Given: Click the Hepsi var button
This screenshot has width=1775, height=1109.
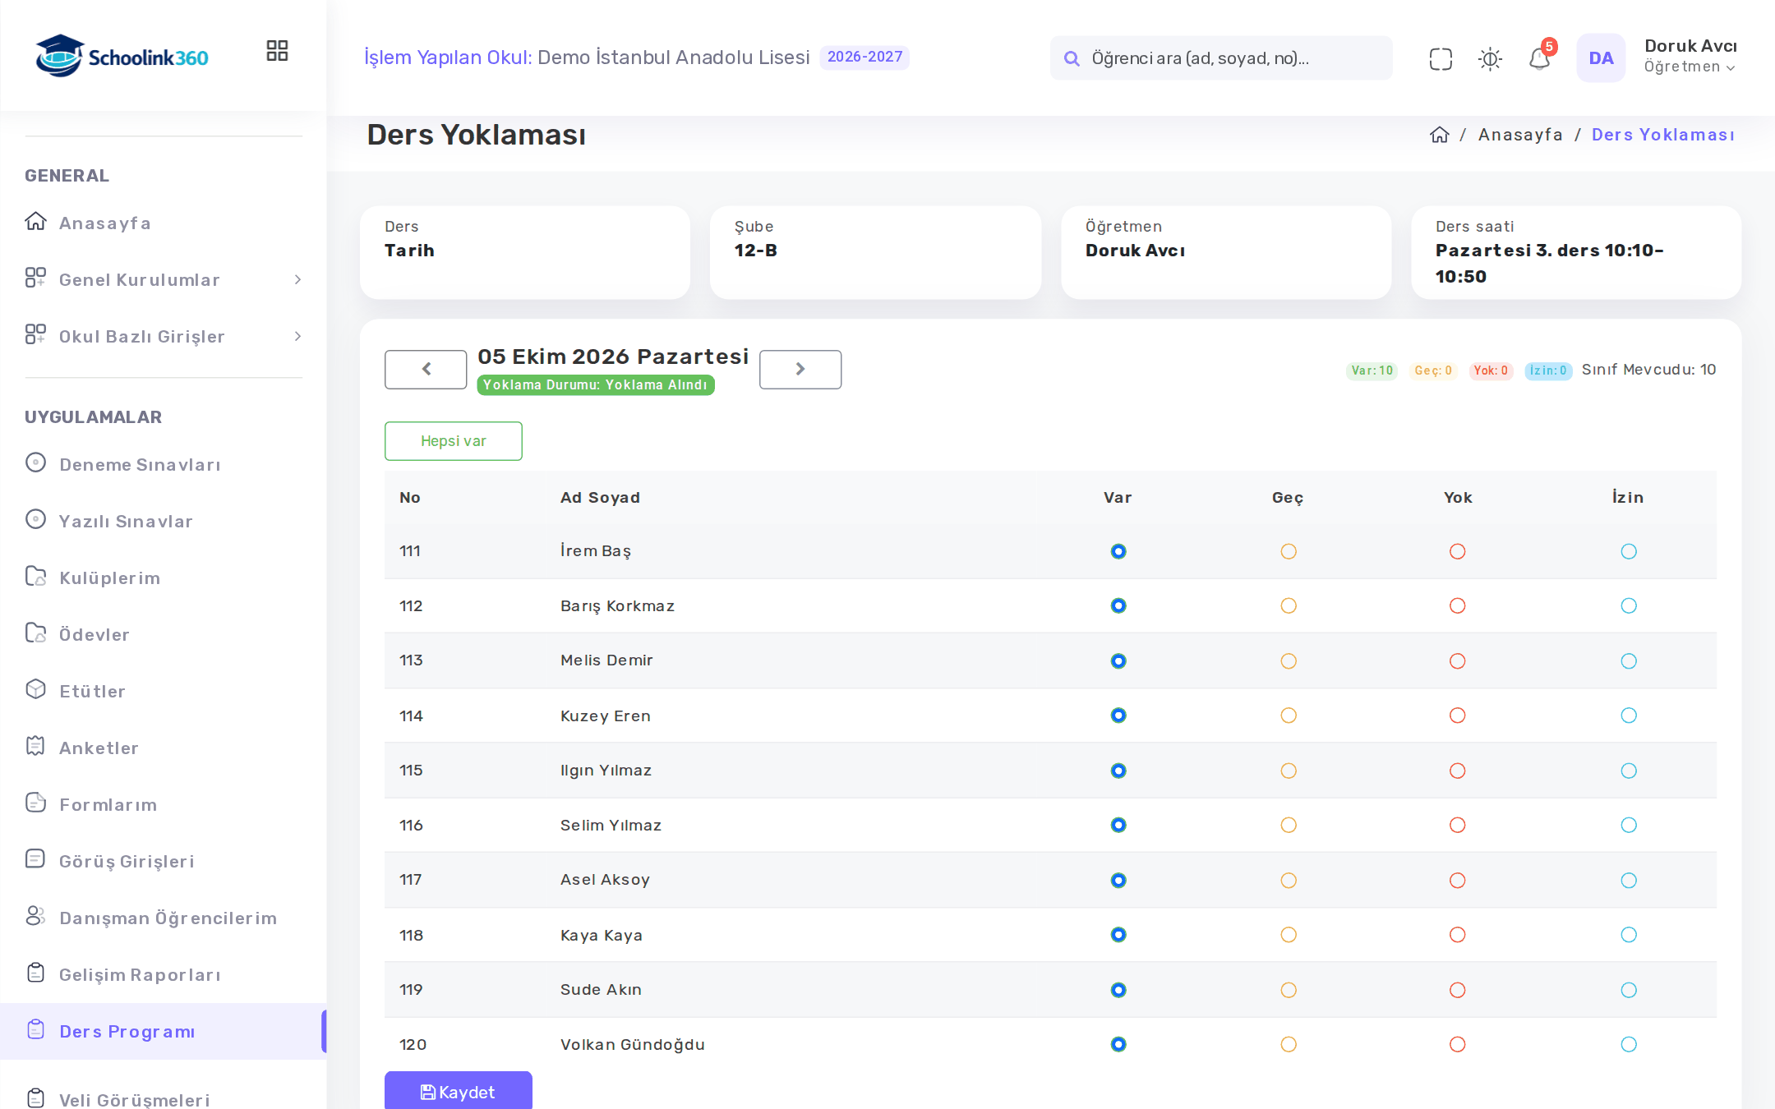Looking at the screenshot, I should pos(454,441).
